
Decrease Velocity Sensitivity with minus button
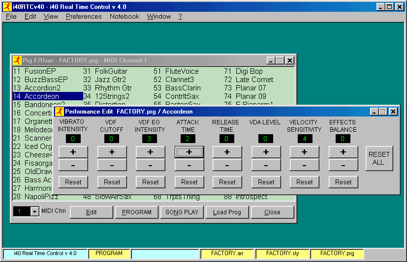(x=304, y=166)
